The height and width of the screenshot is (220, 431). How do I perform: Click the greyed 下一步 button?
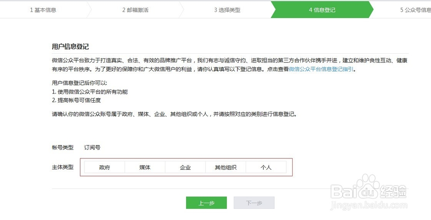click(254, 203)
